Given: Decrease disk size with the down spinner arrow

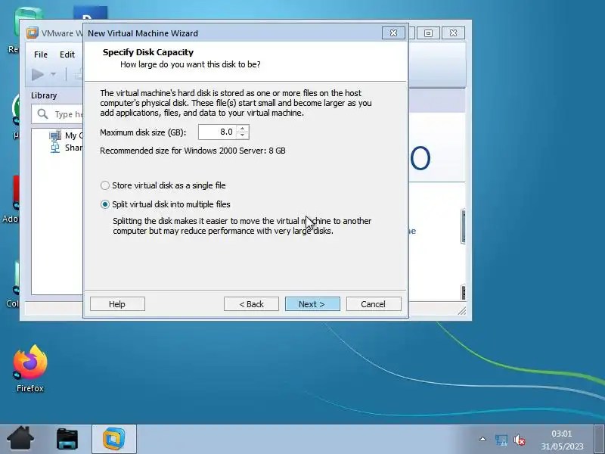Looking at the screenshot, I should tap(242, 135).
